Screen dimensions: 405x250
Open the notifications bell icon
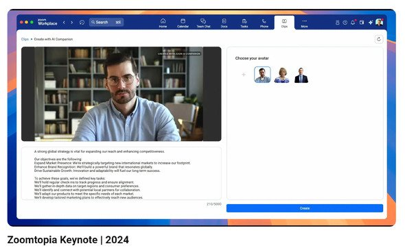pos(353,23)
